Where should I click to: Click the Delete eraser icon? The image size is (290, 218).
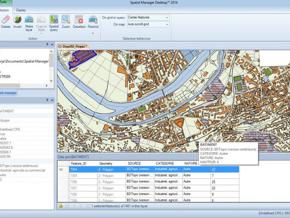[x=6, y=19]
